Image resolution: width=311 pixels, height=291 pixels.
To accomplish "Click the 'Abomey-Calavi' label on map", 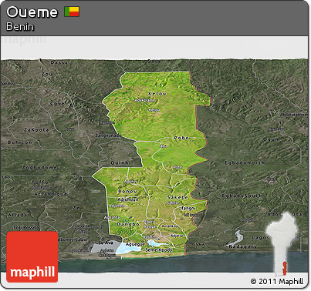I will point(73,239).
